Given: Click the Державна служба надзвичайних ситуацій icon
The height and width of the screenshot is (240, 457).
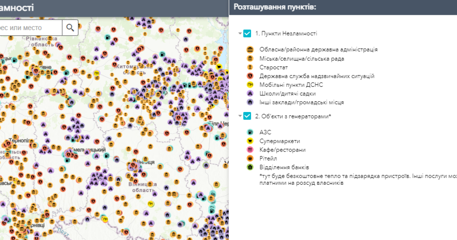Looking at the screenshot, I should (250, 76).
